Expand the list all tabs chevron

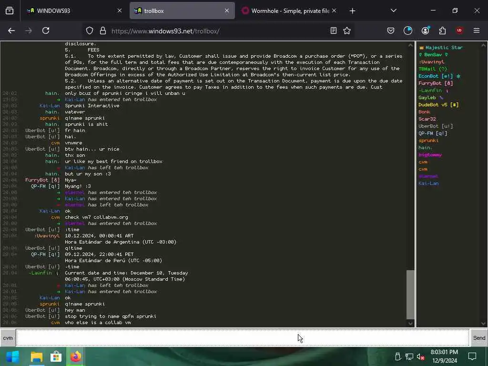click(393, 10)
